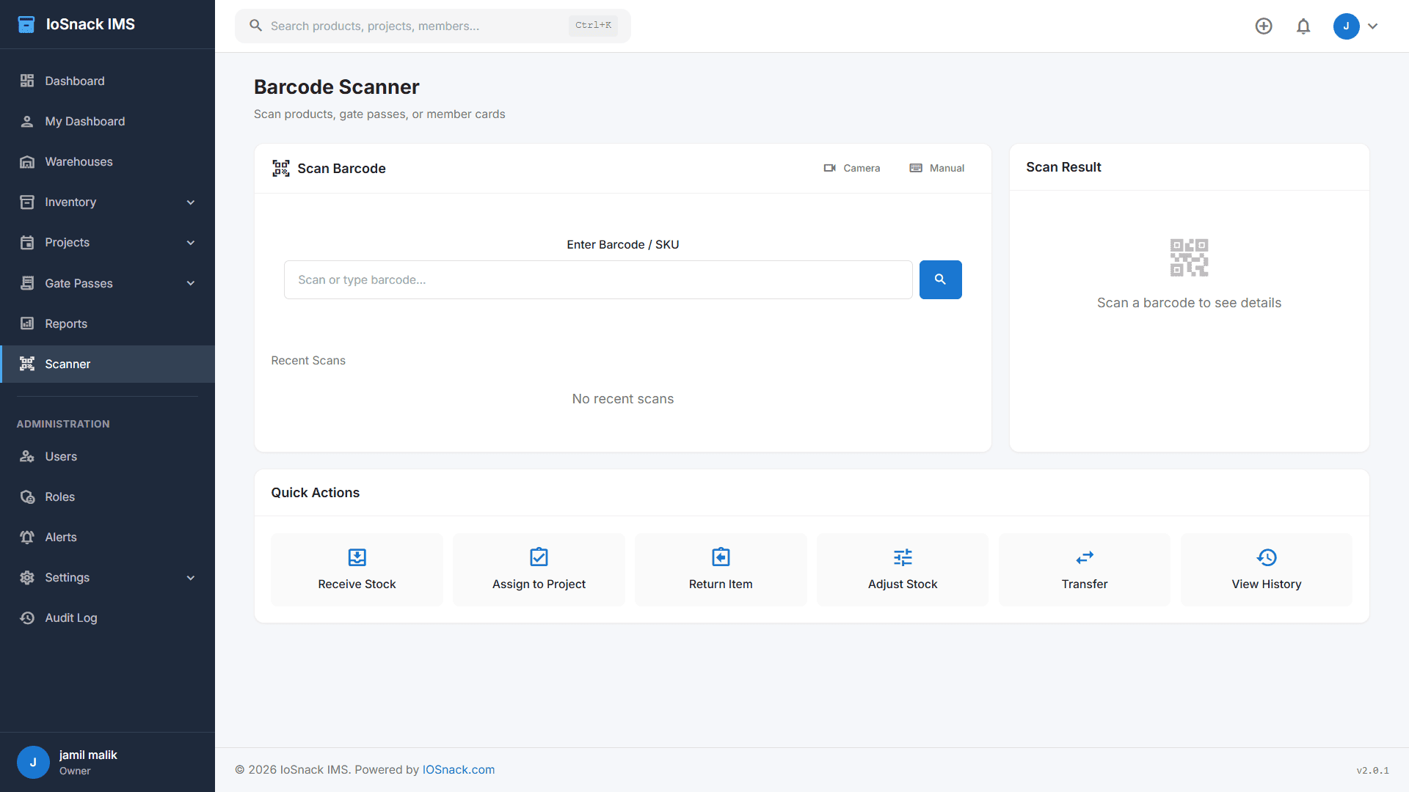Open the notifications bell
Viewport: 1409px width, 792px height.
click(x=1303, y=26)
